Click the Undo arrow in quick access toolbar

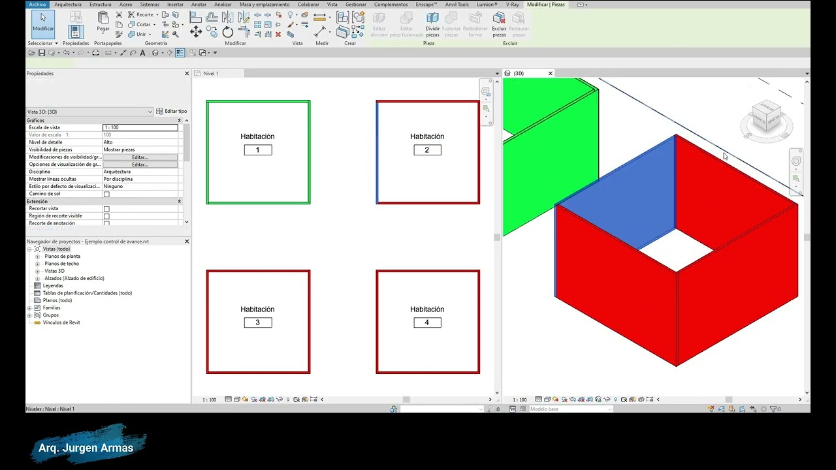click(65, 53)
